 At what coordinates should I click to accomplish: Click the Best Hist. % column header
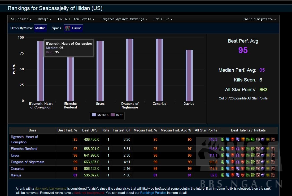pyautogui.click(x=67, y=130)
